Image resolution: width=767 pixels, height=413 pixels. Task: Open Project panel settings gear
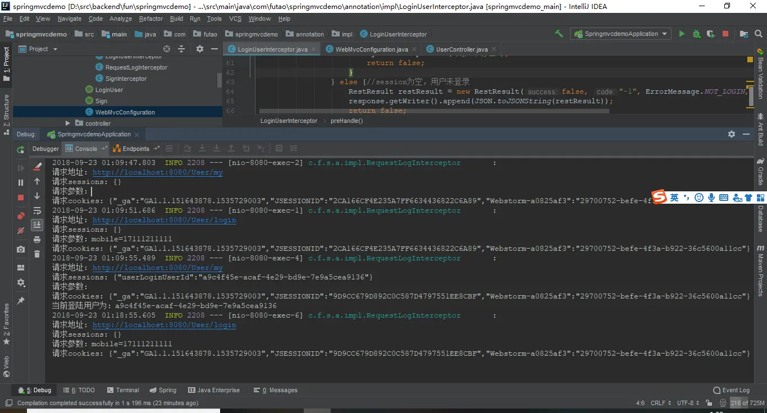click(x=200, y=49)
